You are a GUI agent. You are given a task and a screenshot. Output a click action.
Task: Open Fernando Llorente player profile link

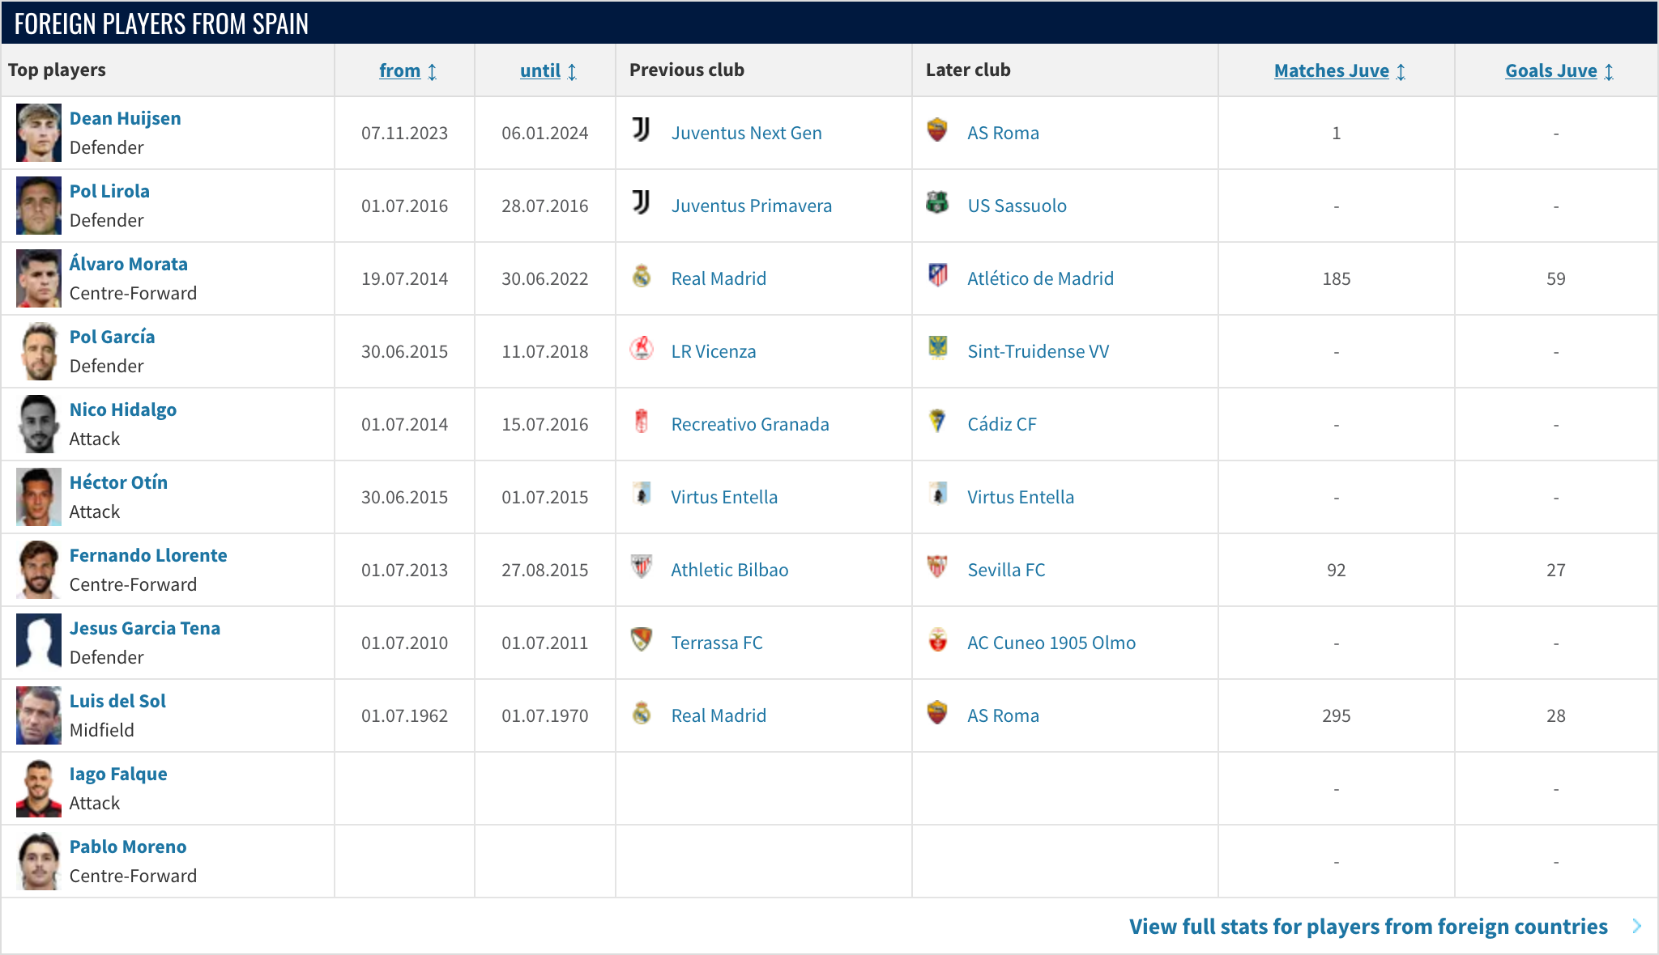[x=148, y=555]
